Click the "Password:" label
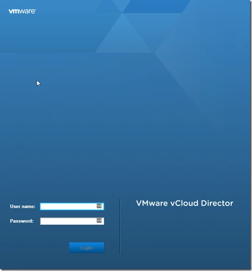 click(22, 221)
